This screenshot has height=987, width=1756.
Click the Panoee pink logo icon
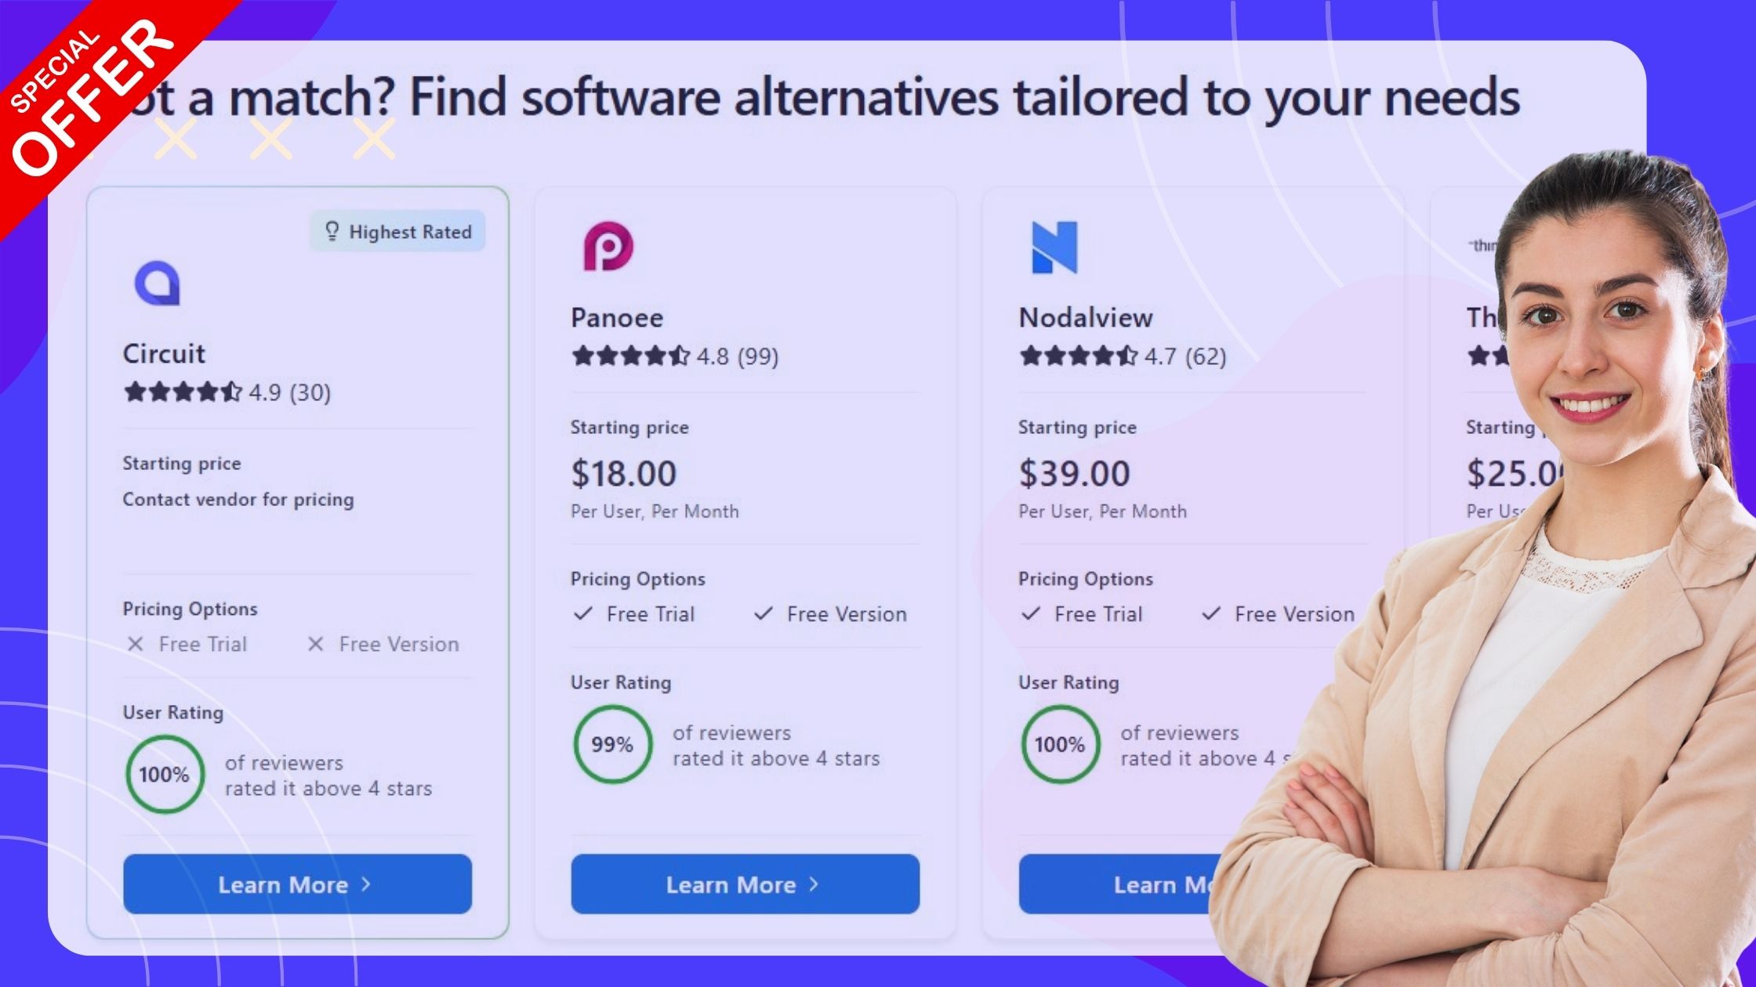pos(608,246)
